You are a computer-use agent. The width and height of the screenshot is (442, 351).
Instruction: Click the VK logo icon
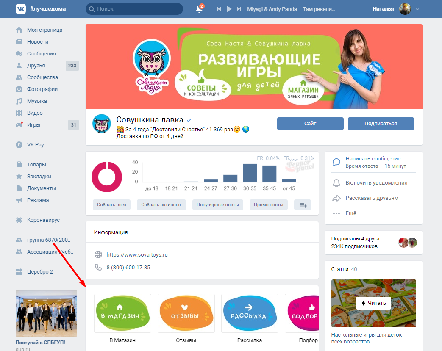tap(21, 9)
